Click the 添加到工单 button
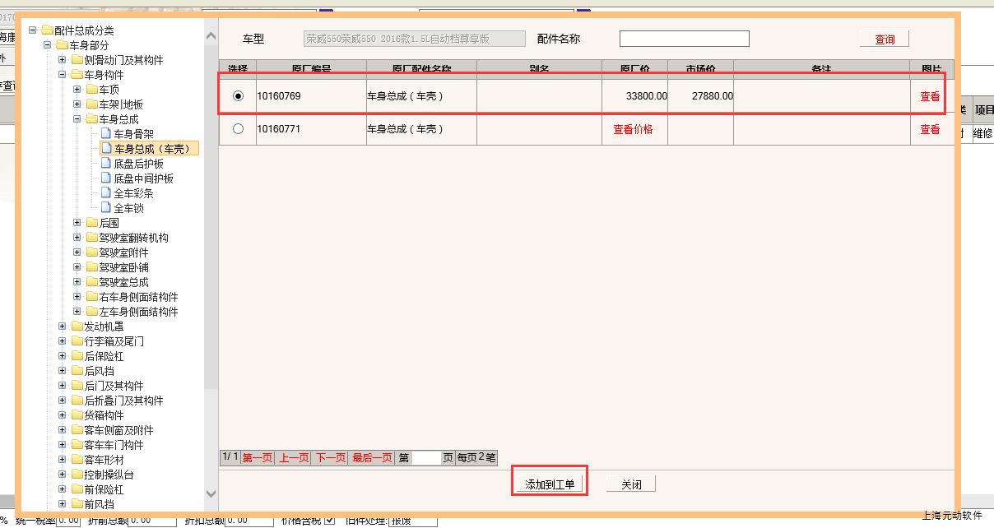 coord(550,484)
